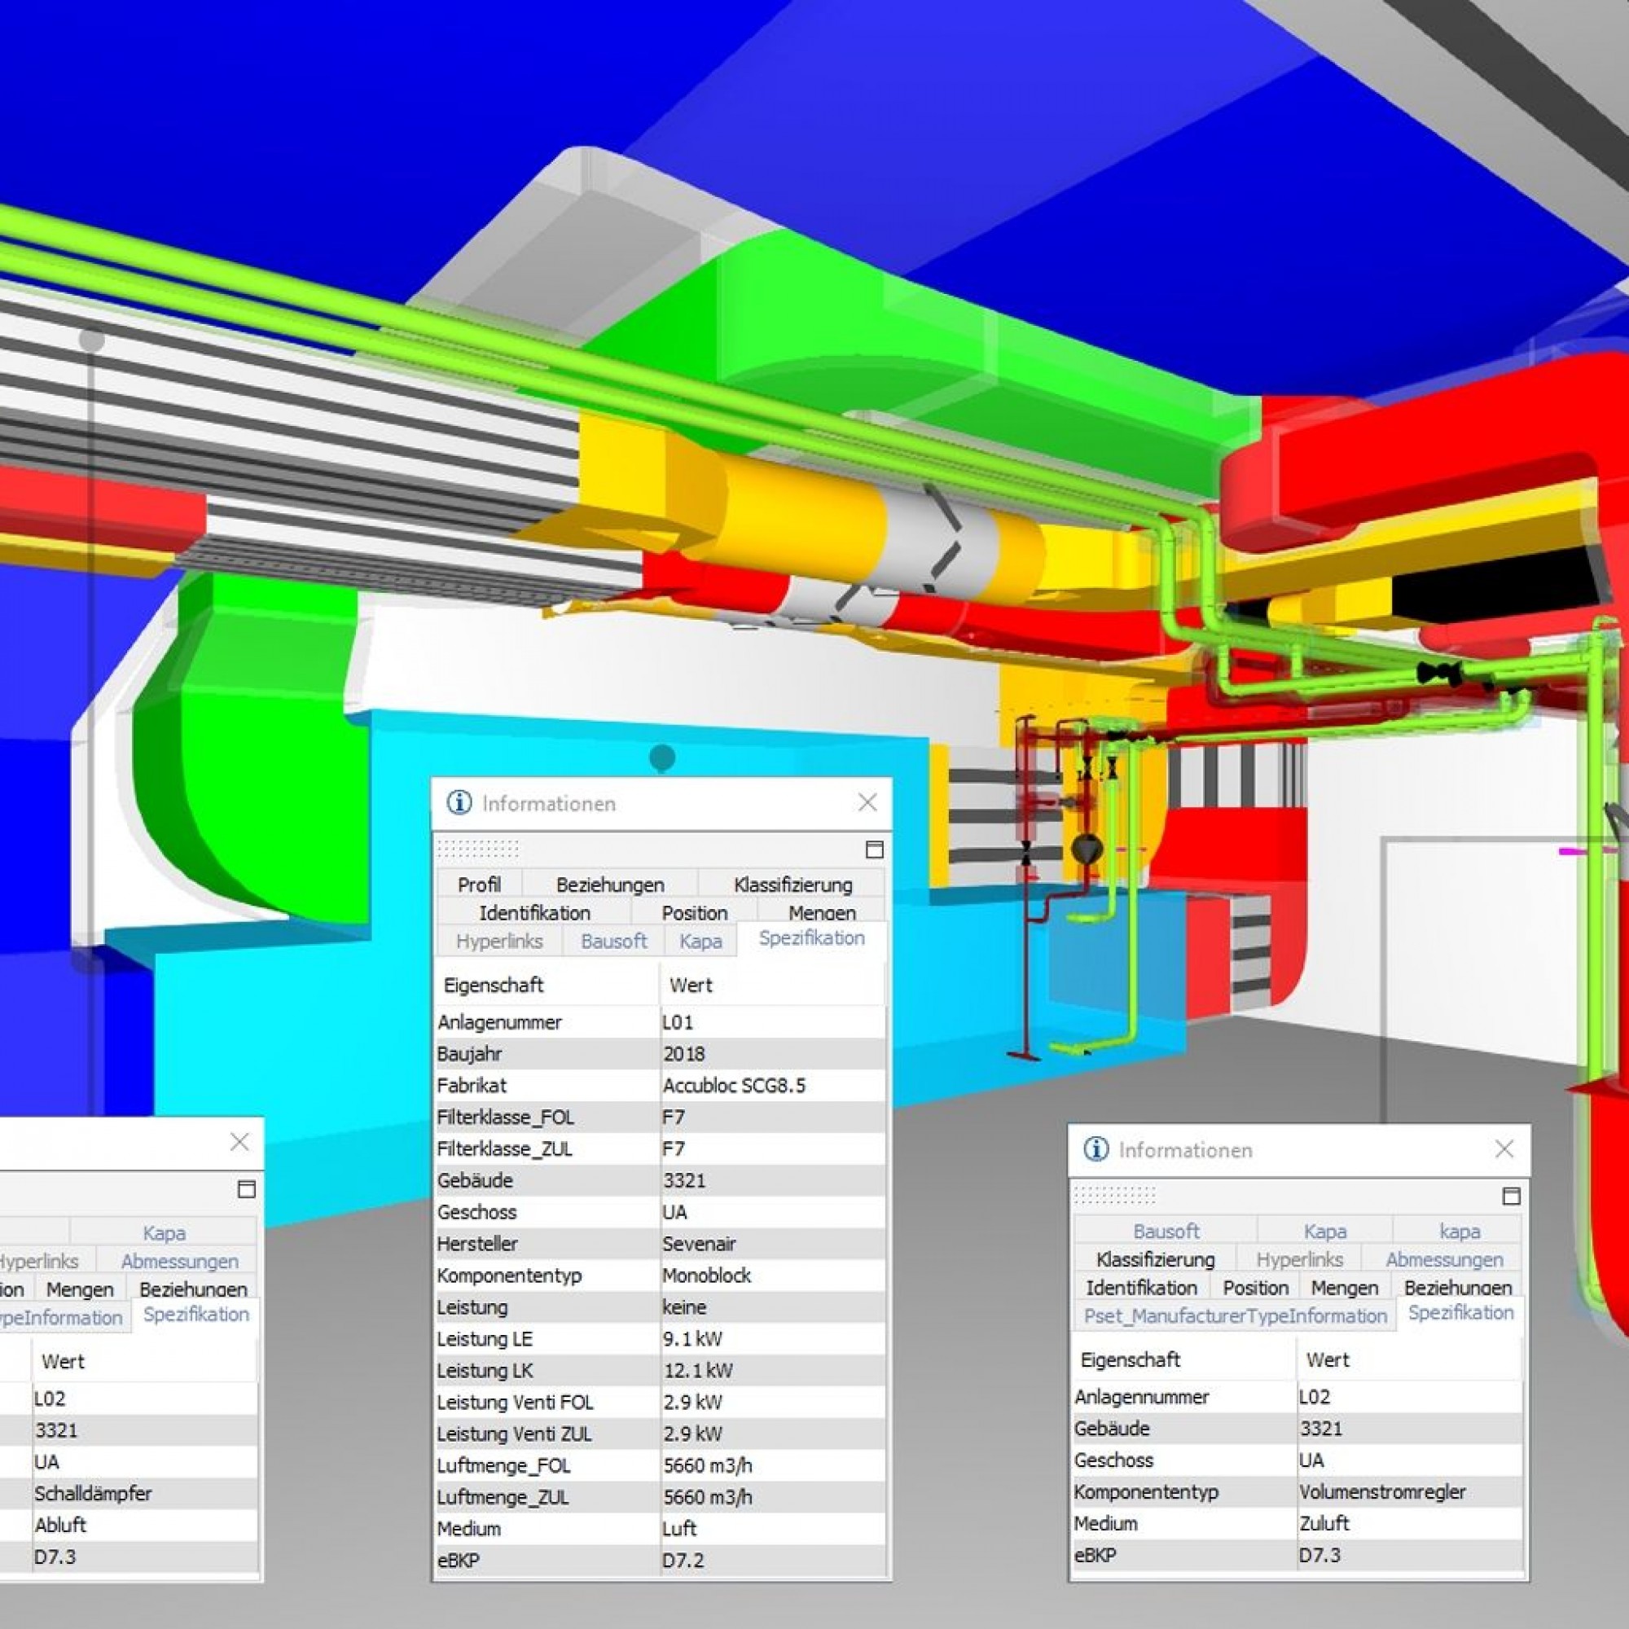Close the center Informationen panel with Fabrikat row
This screenshot has width=1629, height=1629.
867,801
